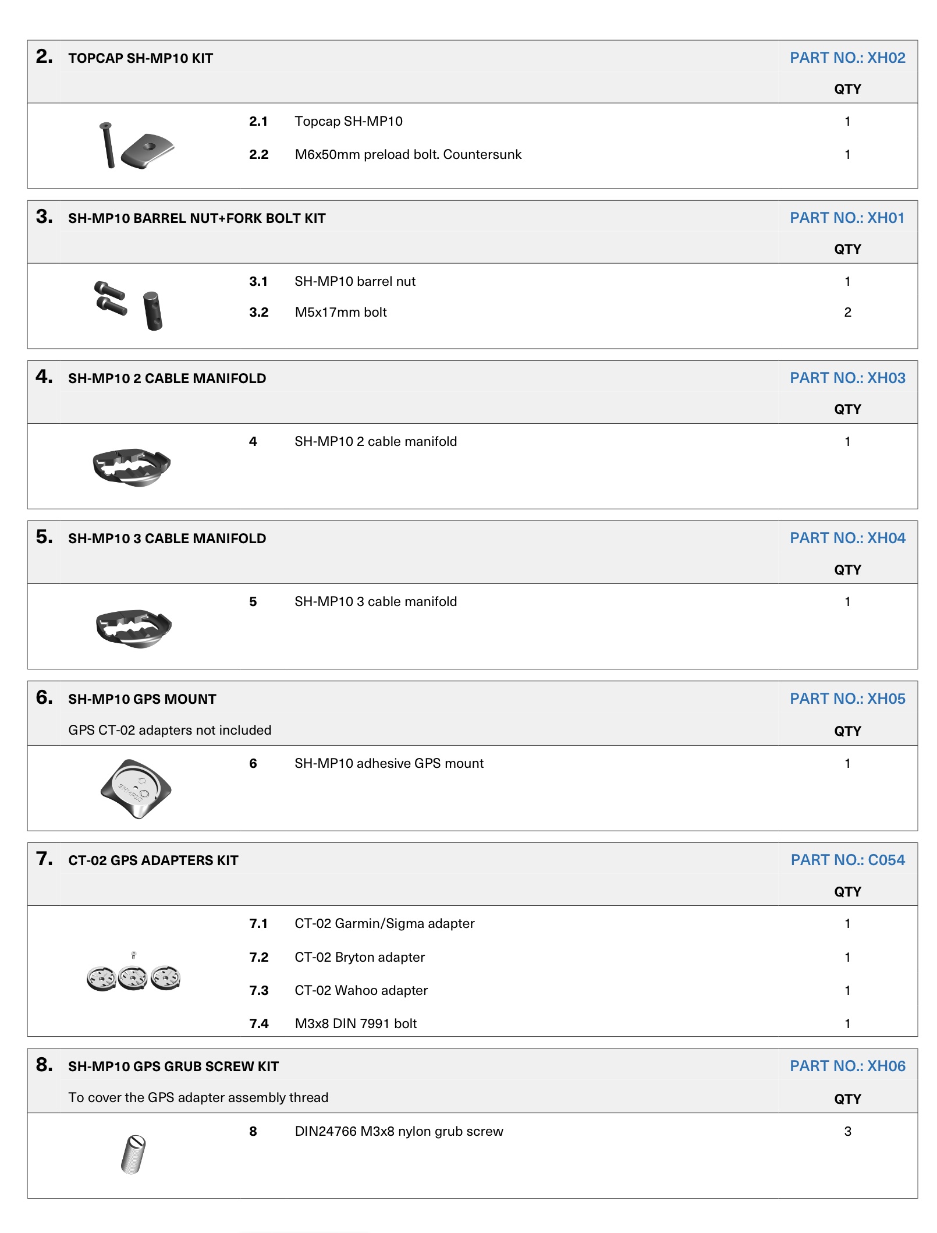The width and height of the screenshot is (937, 1233).
Task: Click the M6x50mm preload bolt description
Action: tap(408, 154)
